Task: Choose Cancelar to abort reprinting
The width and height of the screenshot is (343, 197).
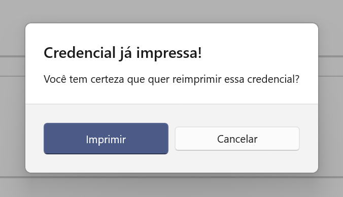Action: point(237,139)
